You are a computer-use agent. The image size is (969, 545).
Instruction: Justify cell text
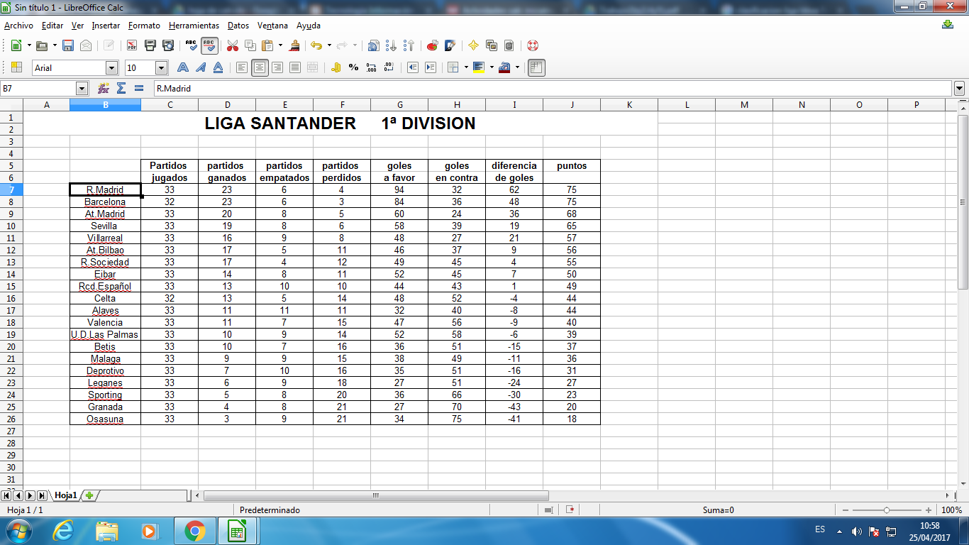pos(295,67)
